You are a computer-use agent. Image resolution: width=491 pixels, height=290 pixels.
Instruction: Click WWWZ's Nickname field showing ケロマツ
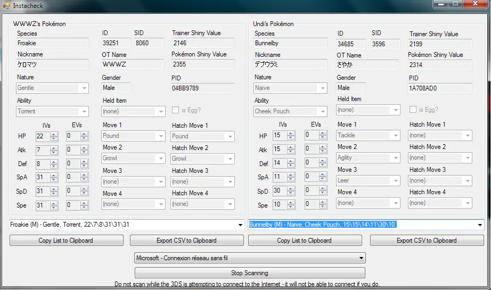pyautogui.click(x=52, y=64)
